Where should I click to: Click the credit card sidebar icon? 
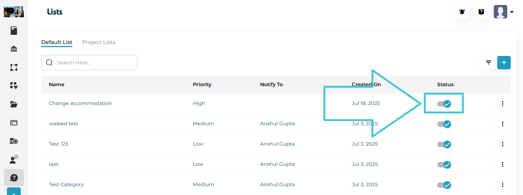[x=14, y=123]
